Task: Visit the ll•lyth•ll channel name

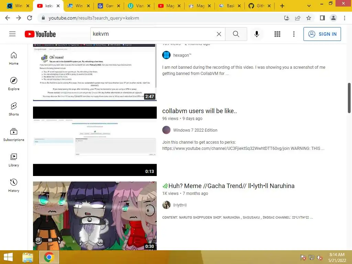Action: click(180, 205)
